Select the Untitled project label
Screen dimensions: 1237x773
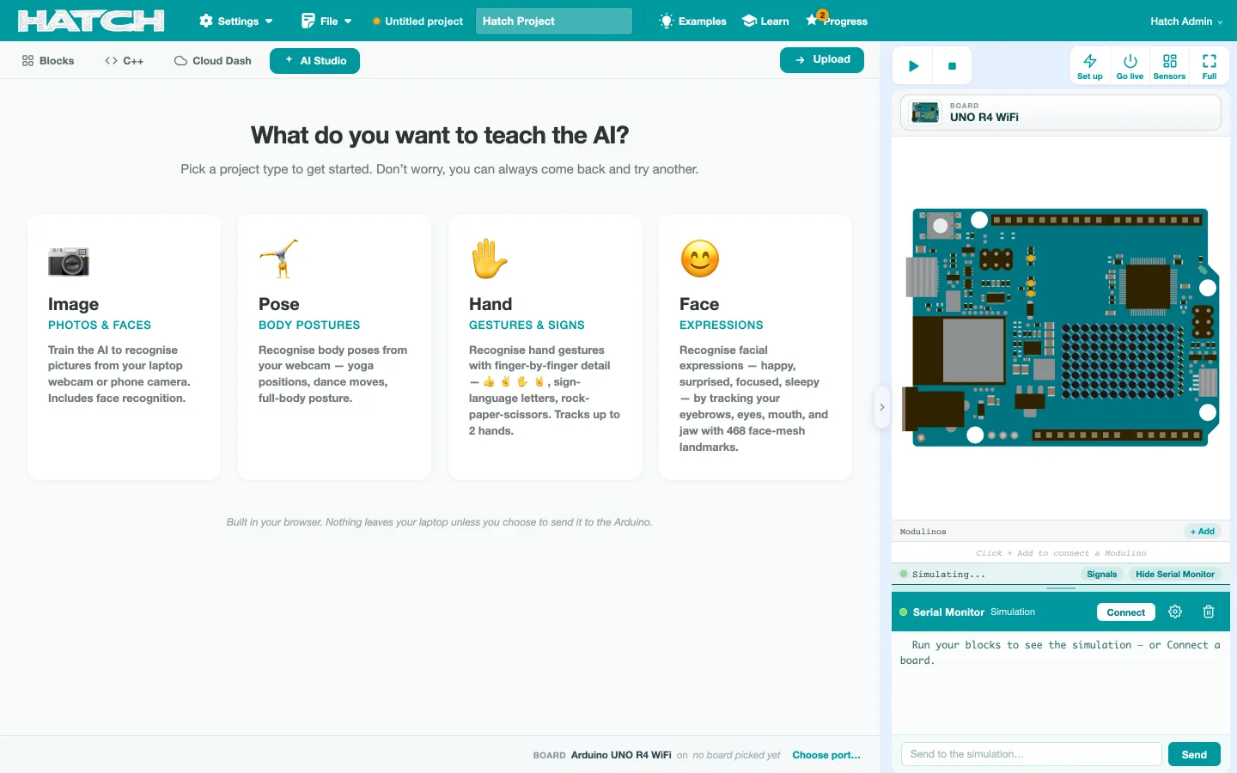[x=424, y=21]
